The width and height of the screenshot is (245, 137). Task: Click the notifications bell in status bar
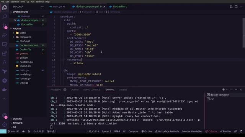[x=241, y=131]
